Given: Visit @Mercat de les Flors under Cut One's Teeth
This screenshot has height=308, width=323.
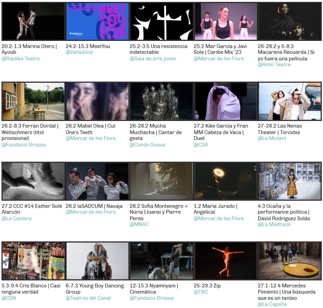Looking at the screenshot, I should point(91,138).
